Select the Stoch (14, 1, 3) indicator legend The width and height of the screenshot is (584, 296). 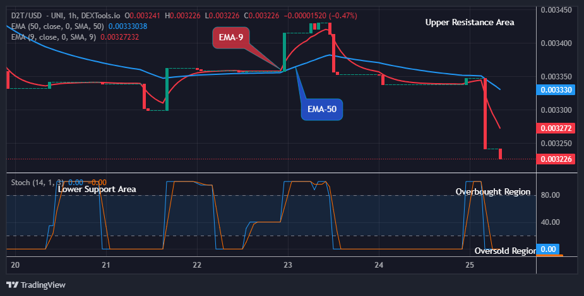[37, 183]
